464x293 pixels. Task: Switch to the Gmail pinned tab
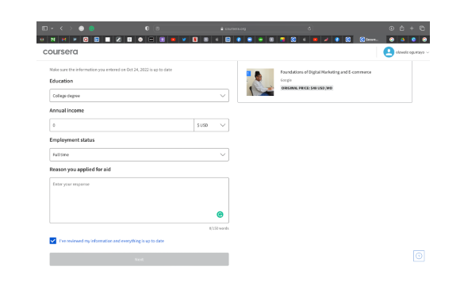[63, 40]
